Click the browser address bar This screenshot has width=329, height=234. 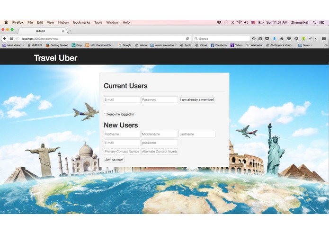pos(102,39)
